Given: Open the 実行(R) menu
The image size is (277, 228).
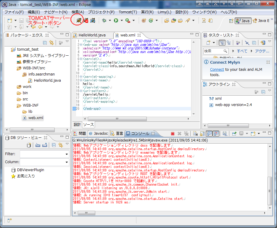Looking at the screenshot, I should click(x=147, y=12).
